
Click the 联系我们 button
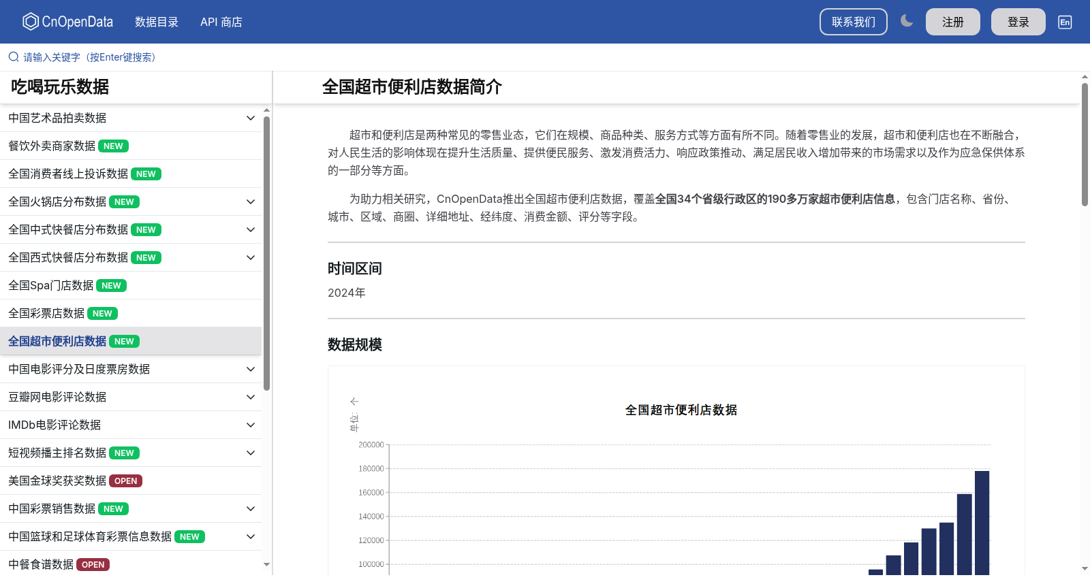tap(854, 22)
